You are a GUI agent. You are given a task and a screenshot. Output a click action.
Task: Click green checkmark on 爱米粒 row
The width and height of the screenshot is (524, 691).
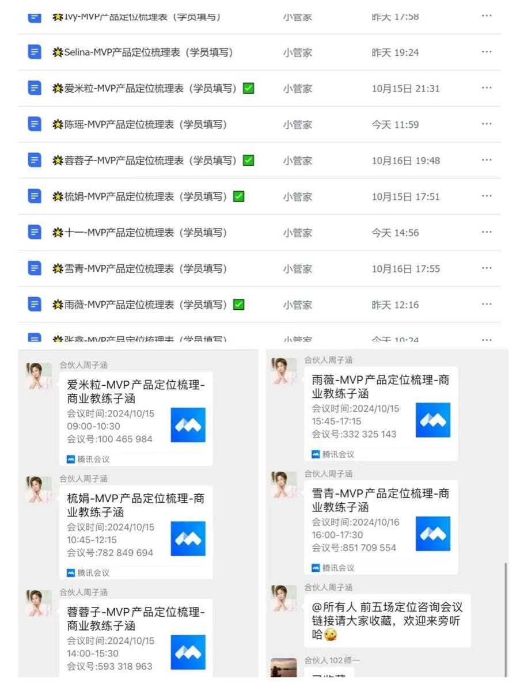(248, 88)
